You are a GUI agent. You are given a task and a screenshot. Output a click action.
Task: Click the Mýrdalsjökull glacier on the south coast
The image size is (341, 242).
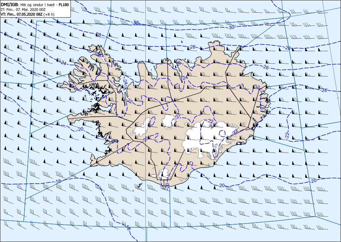click(x=164, y=174)
